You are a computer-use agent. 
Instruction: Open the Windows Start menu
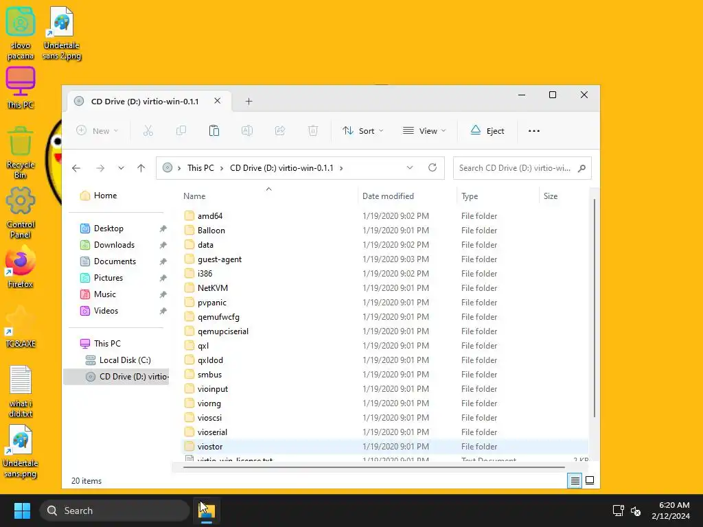pos(22,511)
